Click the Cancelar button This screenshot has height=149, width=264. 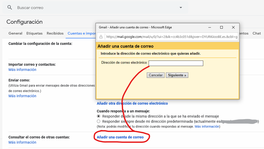[x=156, y=75]
